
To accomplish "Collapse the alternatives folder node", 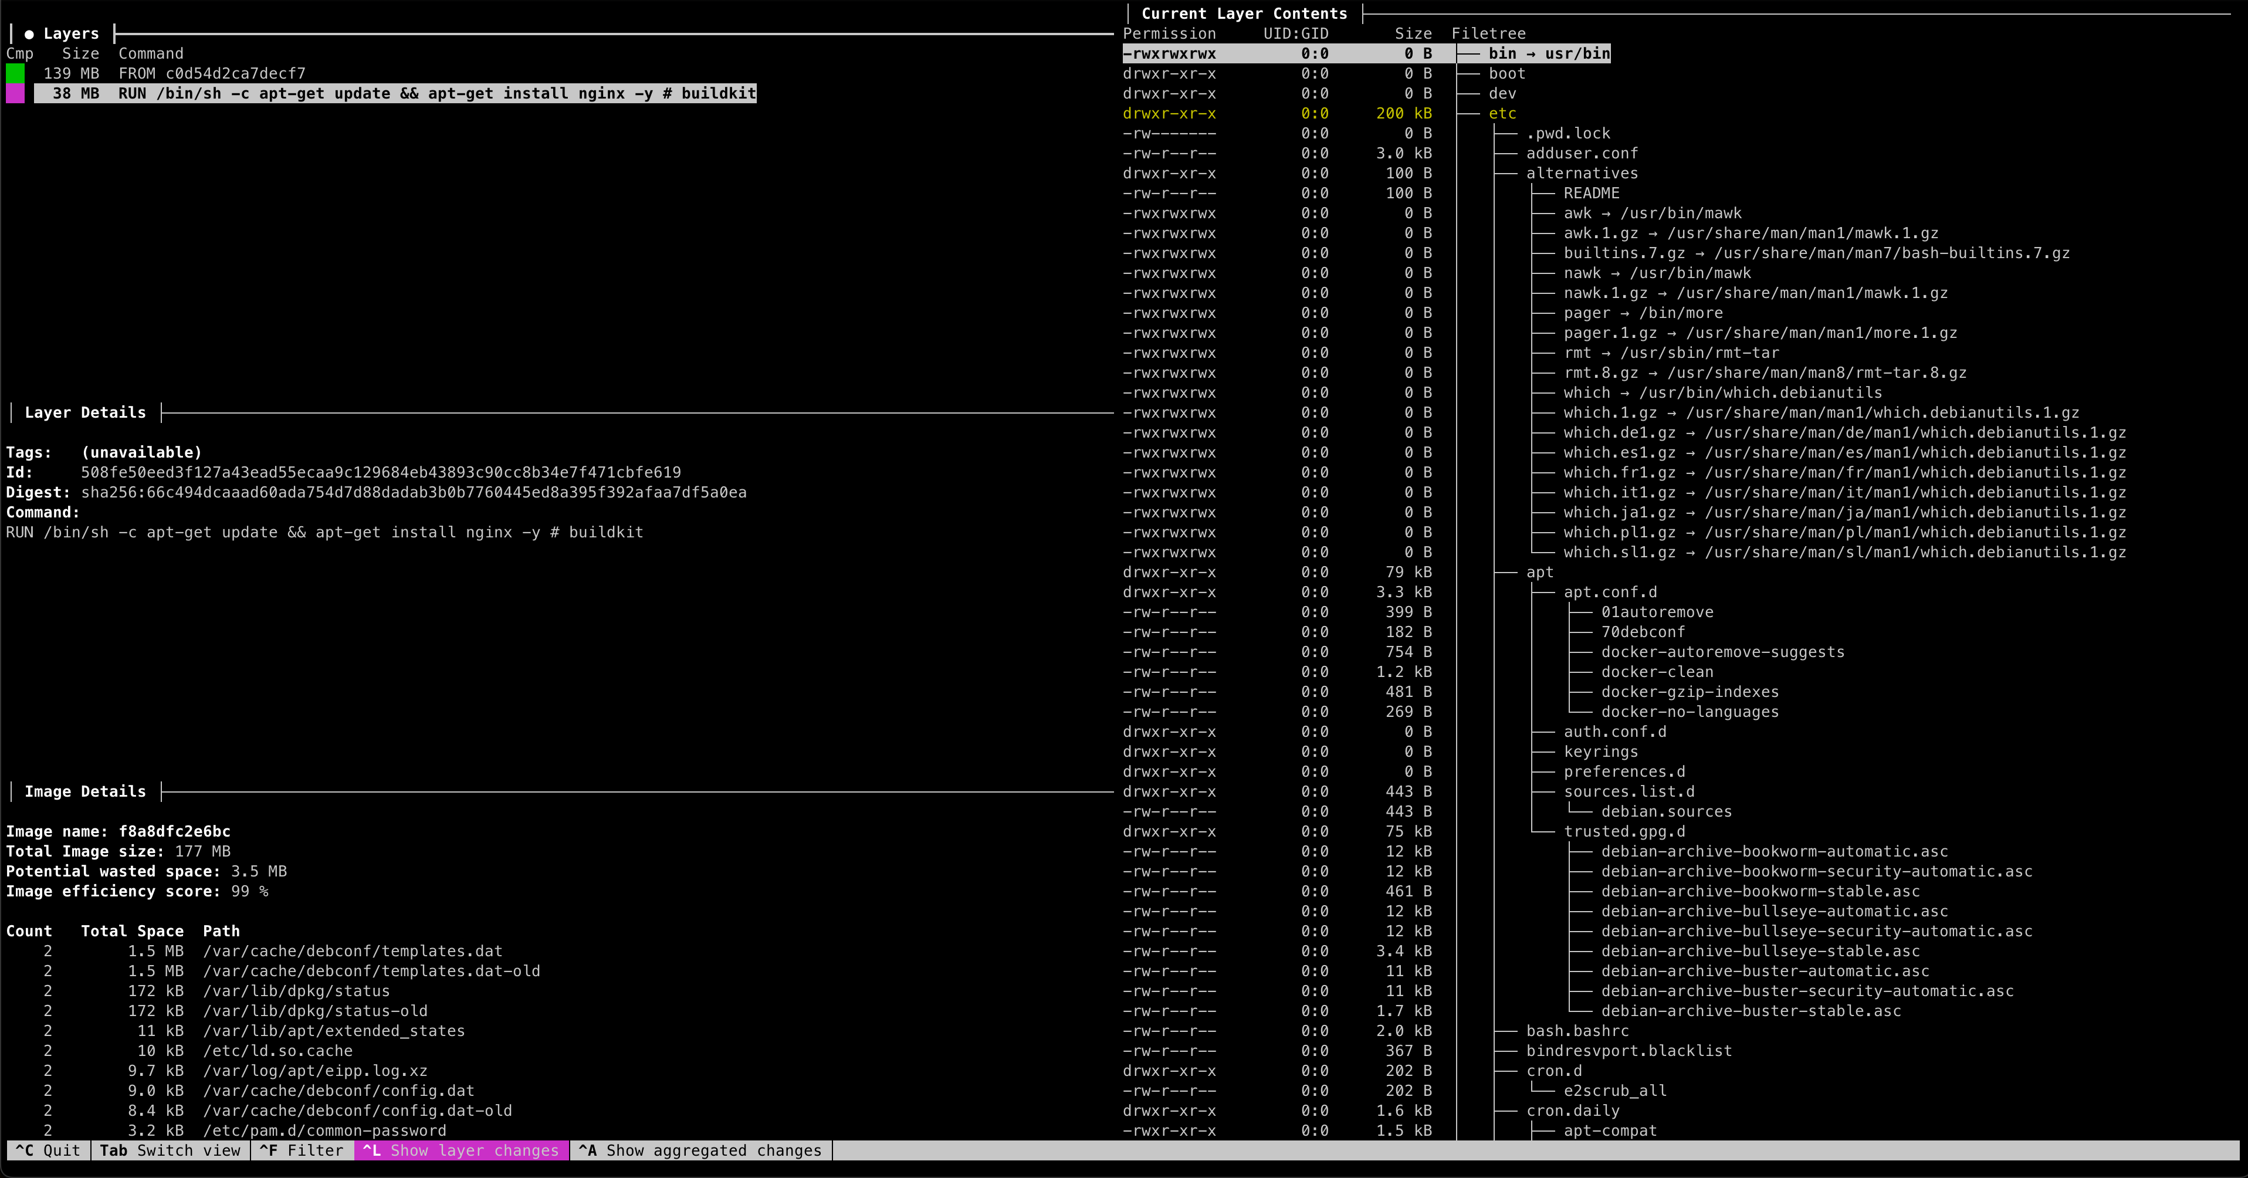I will click(1581, 173).
